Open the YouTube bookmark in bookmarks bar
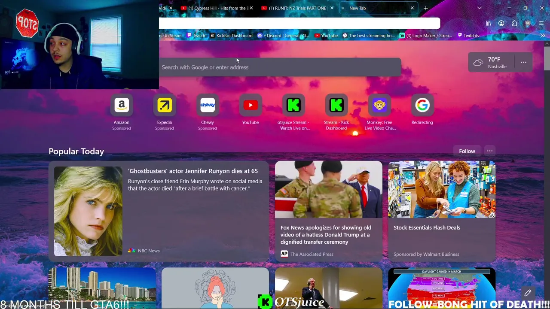550x309 pixels. (326, 36)
